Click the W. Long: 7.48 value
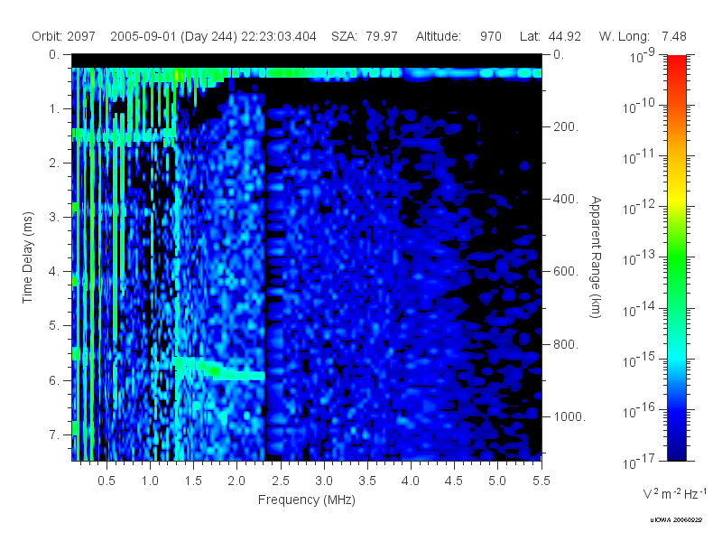The image size is (722, 542). [x=643, y=36]
